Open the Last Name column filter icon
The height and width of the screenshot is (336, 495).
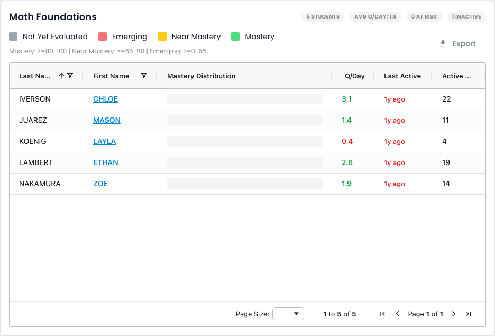(70, 76)
